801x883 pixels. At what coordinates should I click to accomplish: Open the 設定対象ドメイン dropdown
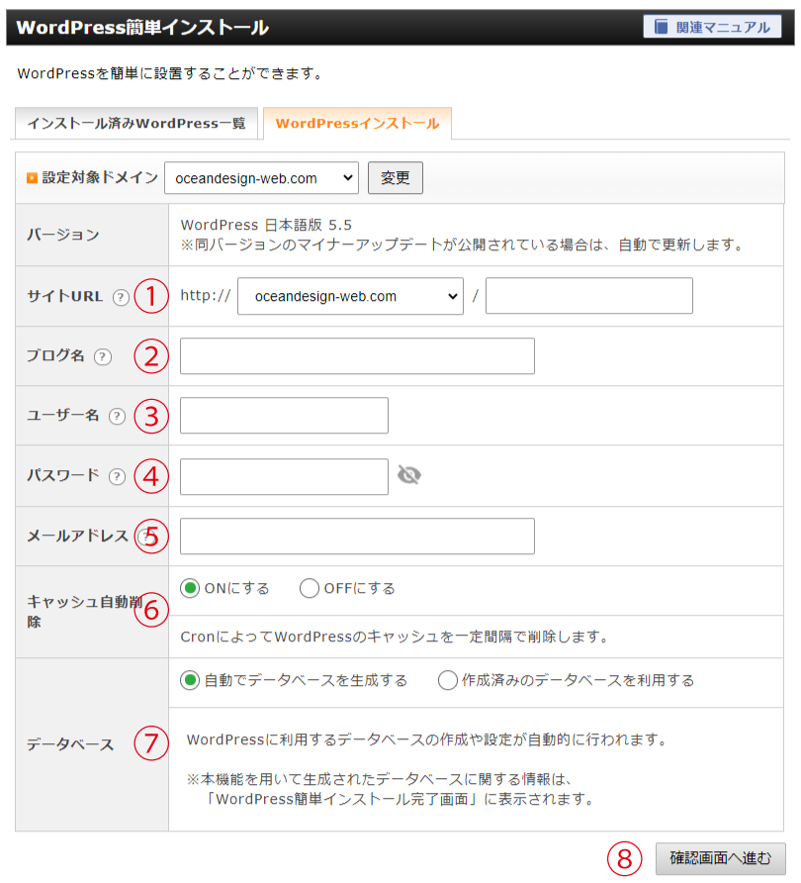tap(262, 178)
